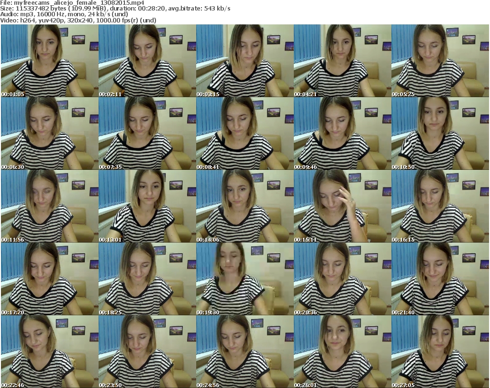The width and height of the screenshot is (490, 388).
Task: Pick the frame stamped 00:04:21
Action: coord(343,61)
